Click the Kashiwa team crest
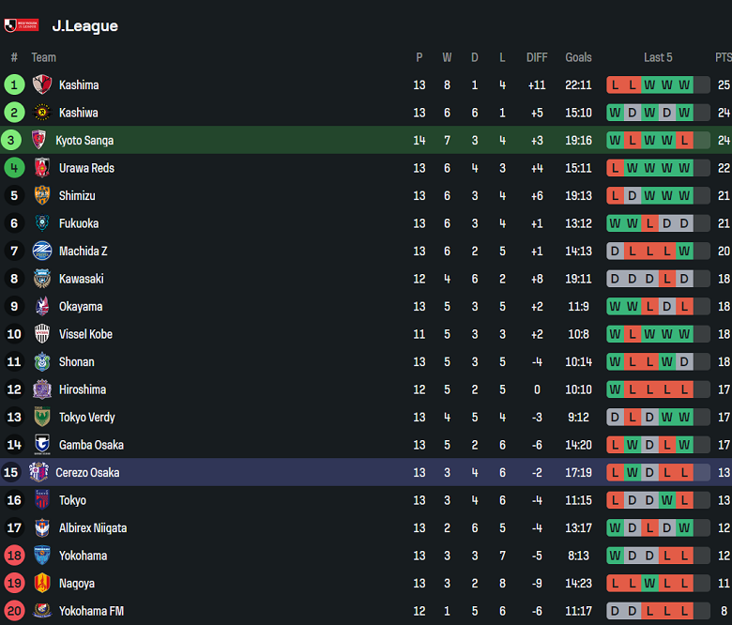Screen dimensions: 732x625 (41, 113)
